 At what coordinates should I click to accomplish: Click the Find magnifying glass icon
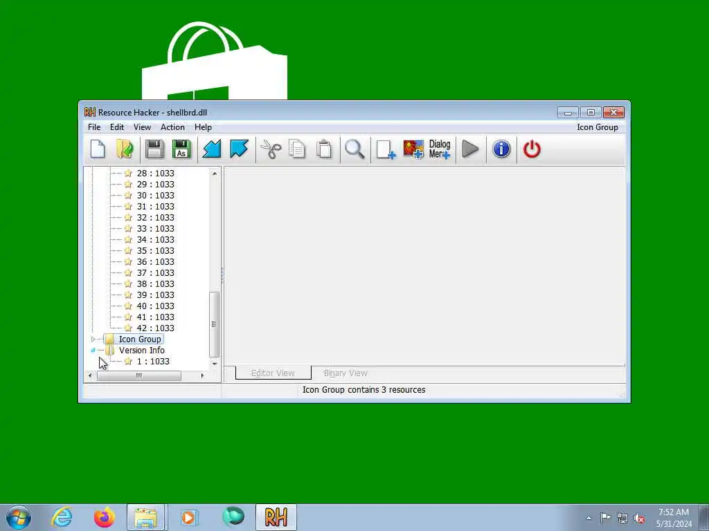pyautogui.click(x=354, y=149)
